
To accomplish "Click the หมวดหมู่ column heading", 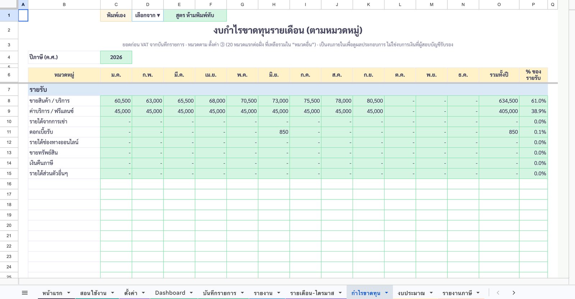I will 64,75.
